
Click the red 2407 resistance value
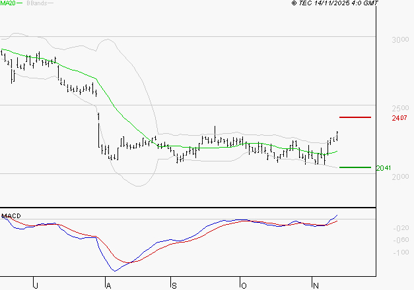coord(399,118)
